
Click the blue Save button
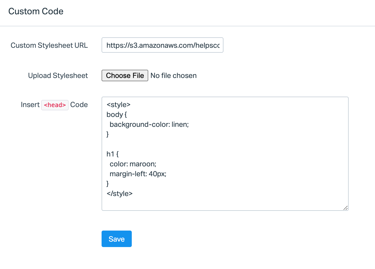(x=117, y=239)
